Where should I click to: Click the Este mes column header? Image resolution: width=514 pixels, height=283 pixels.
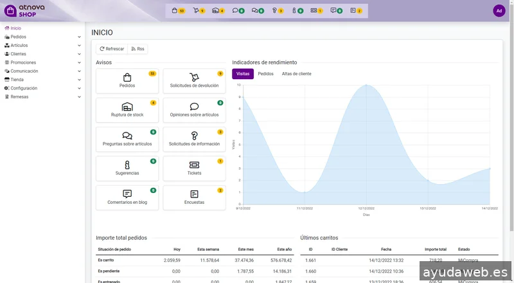246,249
